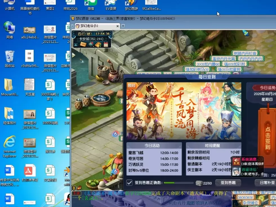Click the red 点击签到 tag

(x=268, y=137)
